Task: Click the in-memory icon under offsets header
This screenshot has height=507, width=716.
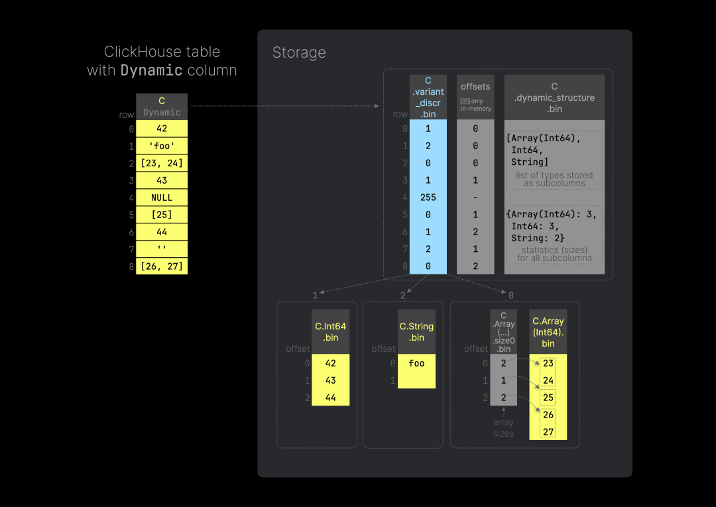Action: click(465, 101)
